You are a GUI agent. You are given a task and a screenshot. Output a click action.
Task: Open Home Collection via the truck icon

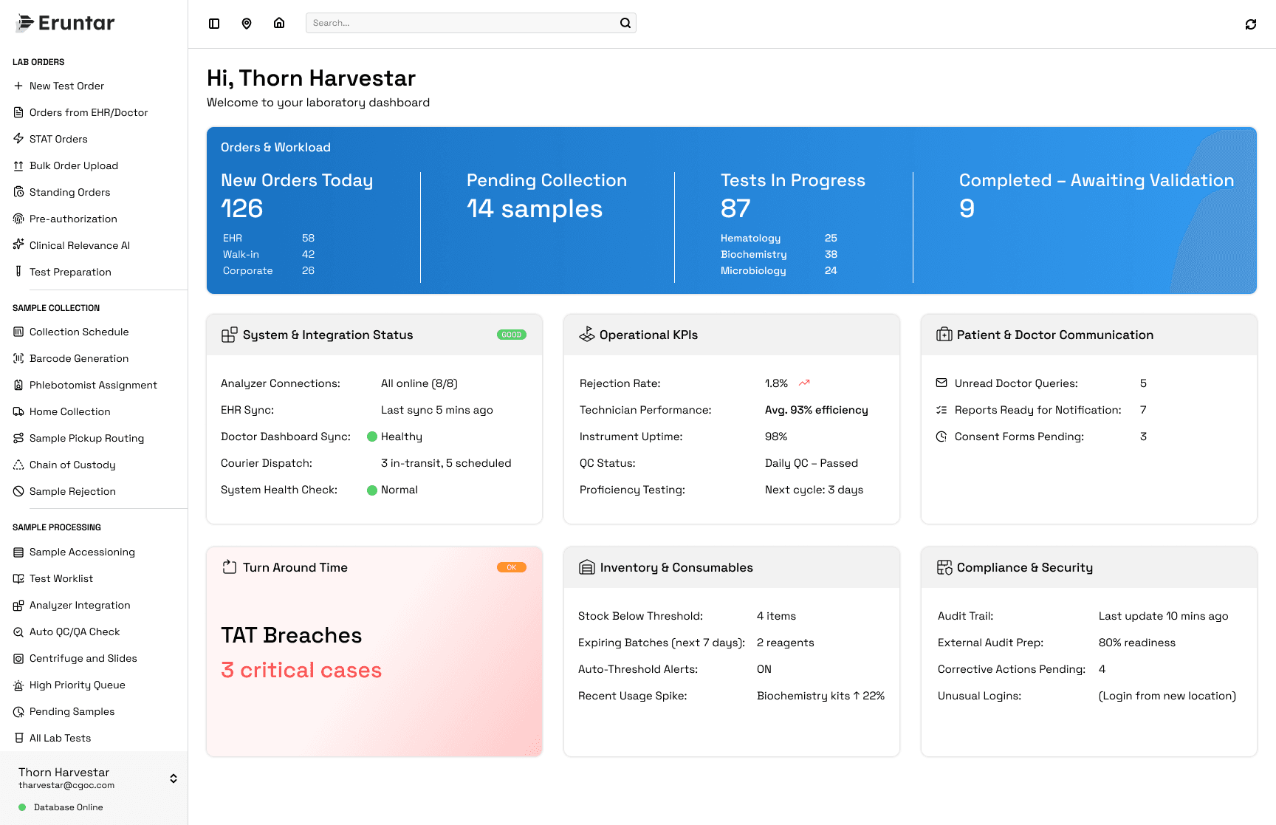(18, 411)
